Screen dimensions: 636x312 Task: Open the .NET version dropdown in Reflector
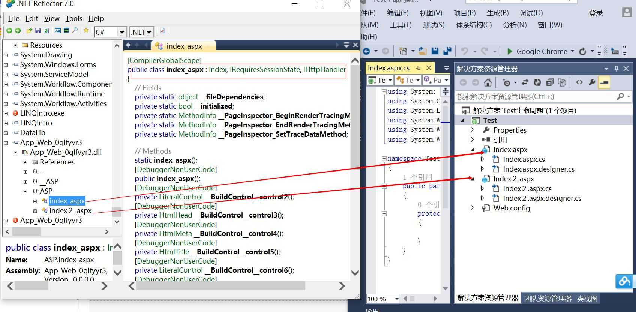coord(149,32)
